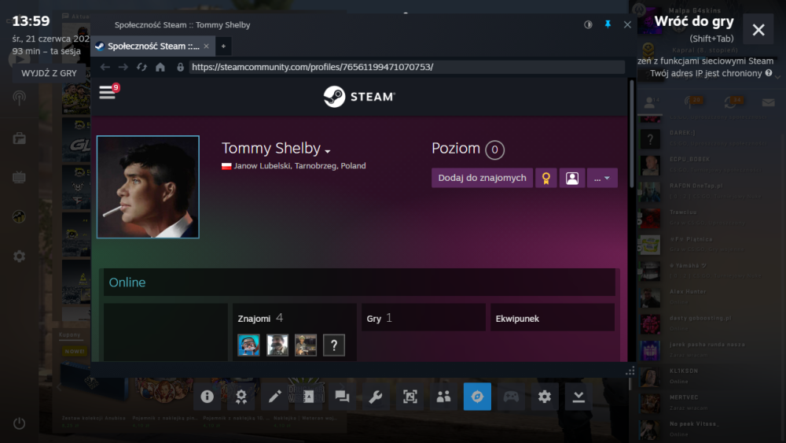Viewport: 786px width, 443px height.
Task: Click the URL address field
Action: (x=406, y=67)
